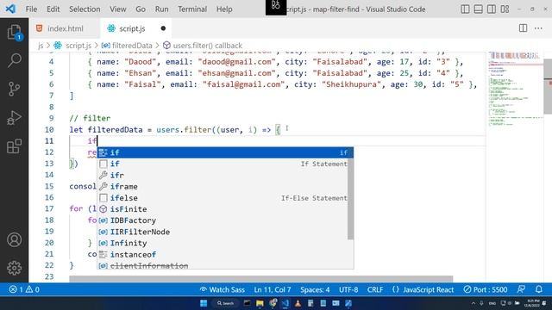Toggle primary side bar layout icon
The height and width of the screenshot is (310, 552).
point(465,9)
